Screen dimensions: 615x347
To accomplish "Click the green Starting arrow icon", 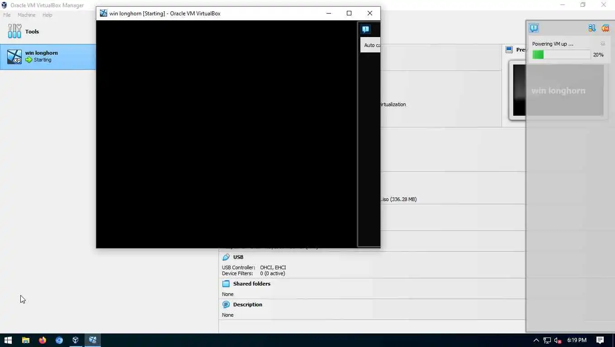I will pyautogui.click(x=29, y=60).
